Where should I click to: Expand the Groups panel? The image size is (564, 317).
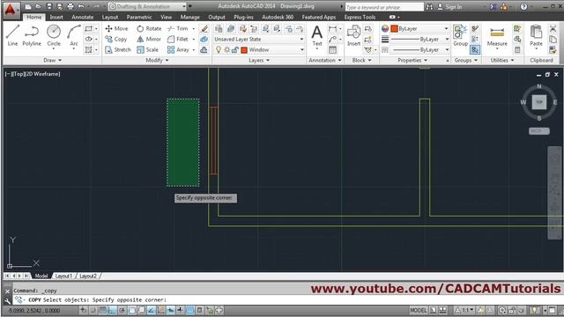tap(466, 61)
